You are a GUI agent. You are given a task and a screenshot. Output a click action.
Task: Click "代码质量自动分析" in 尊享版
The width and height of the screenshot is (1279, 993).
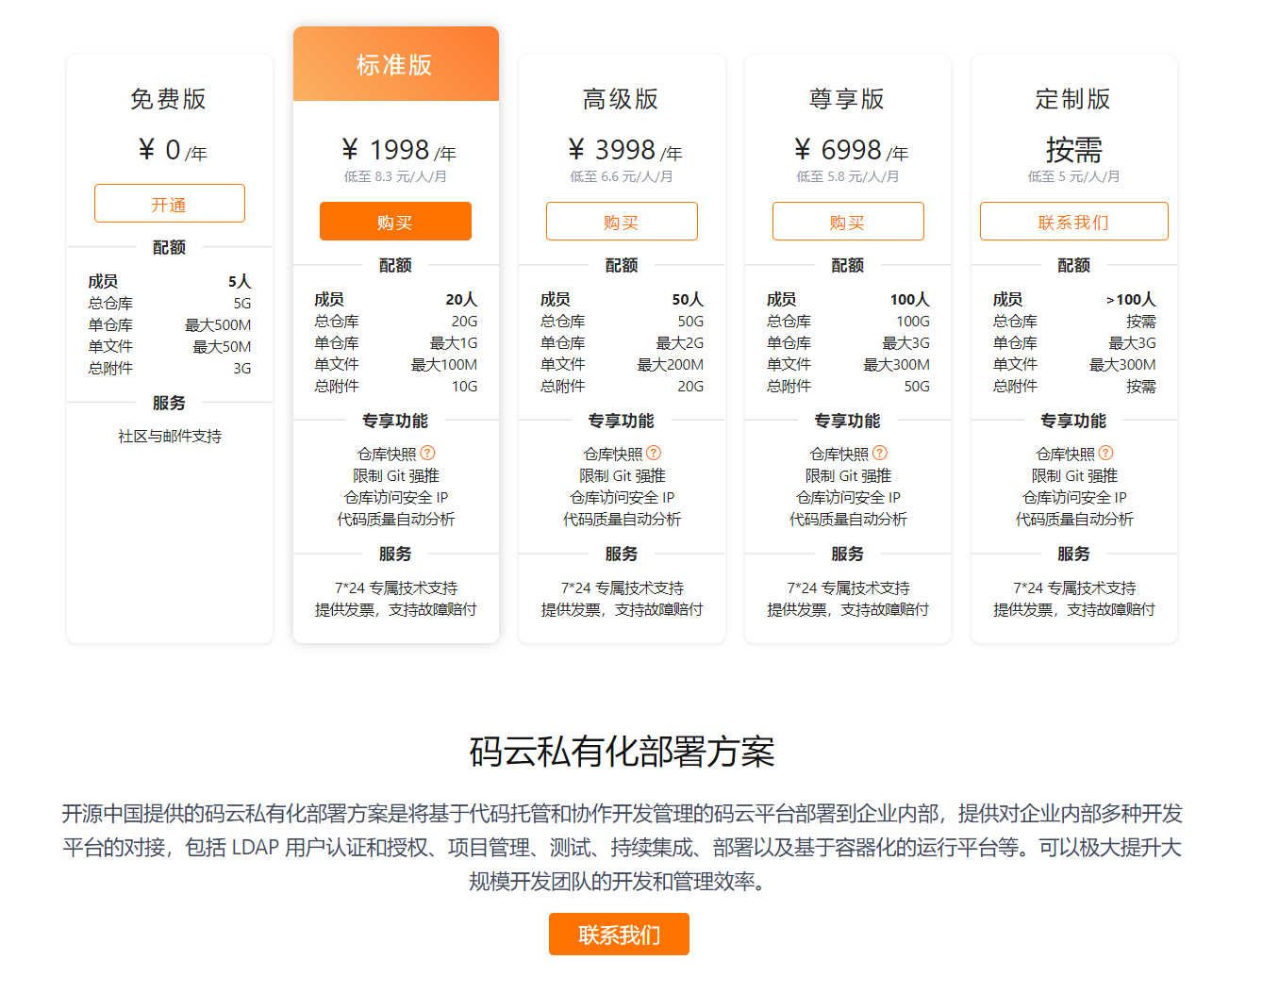coord(849,520)
